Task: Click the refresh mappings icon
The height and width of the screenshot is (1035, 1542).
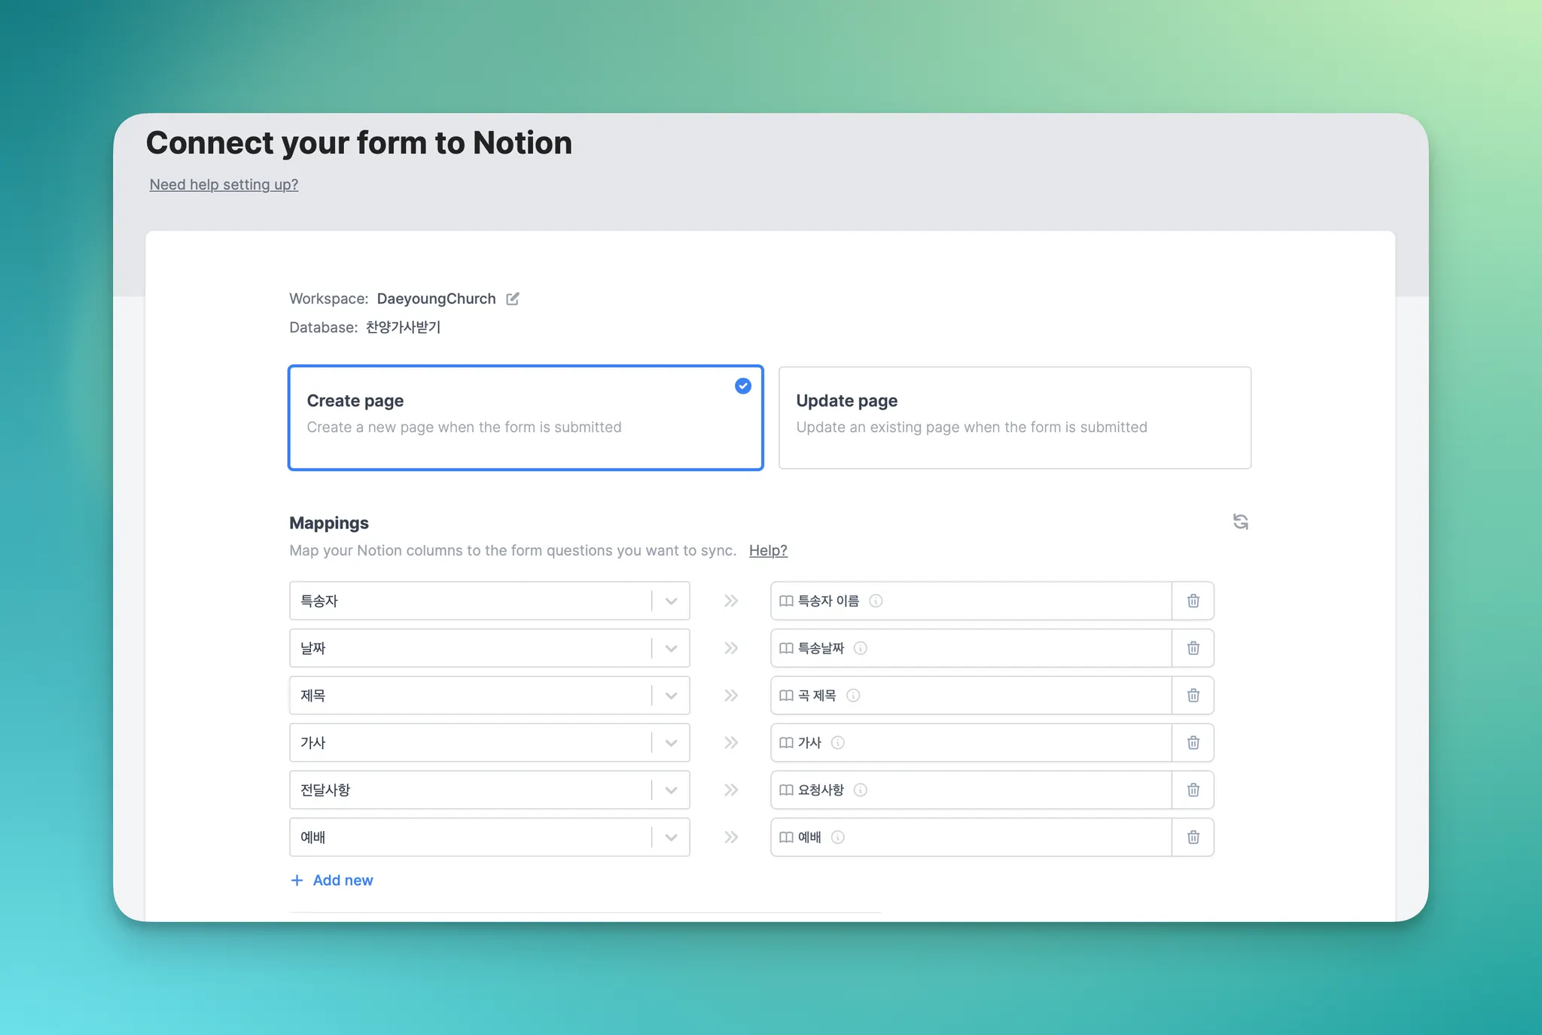Action: coord(1240,522)
